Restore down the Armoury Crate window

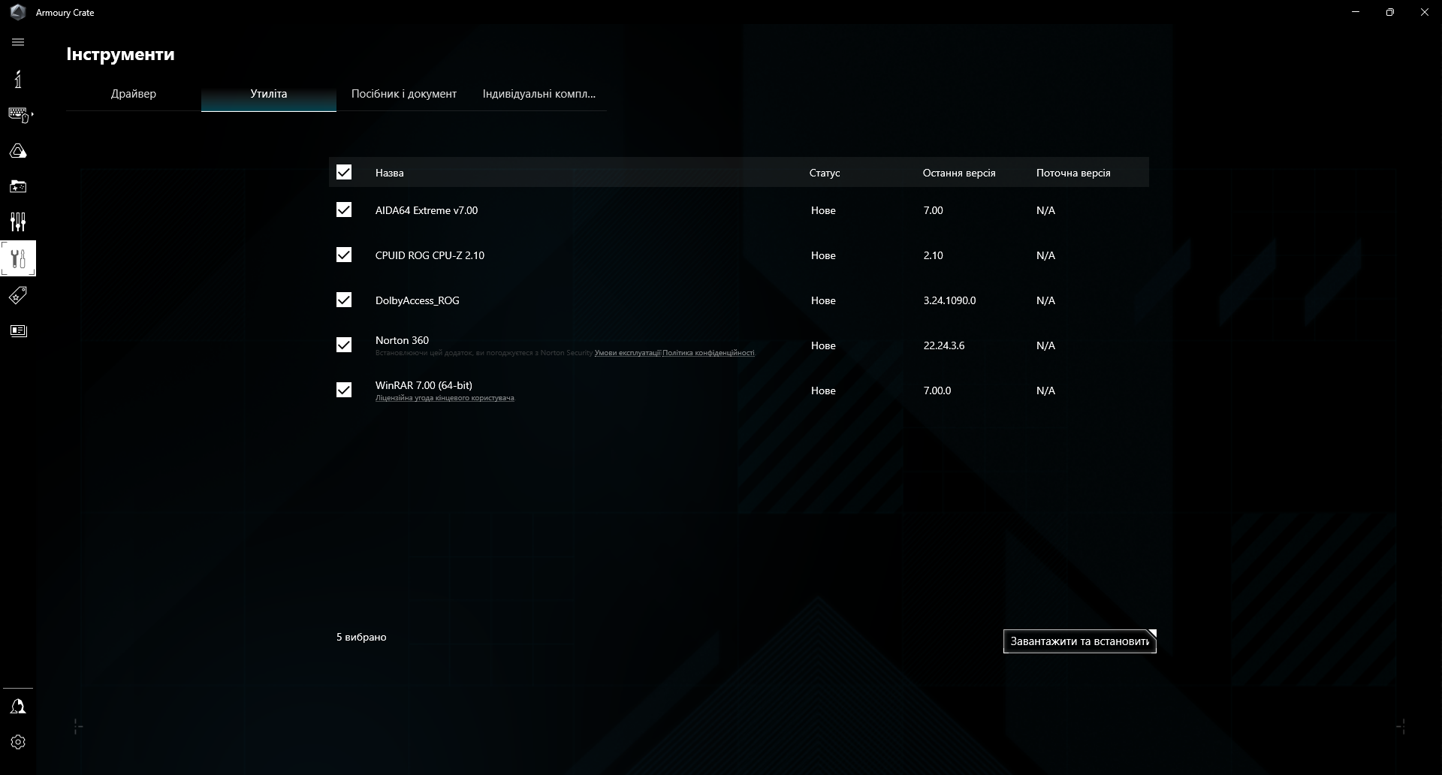1390,12
